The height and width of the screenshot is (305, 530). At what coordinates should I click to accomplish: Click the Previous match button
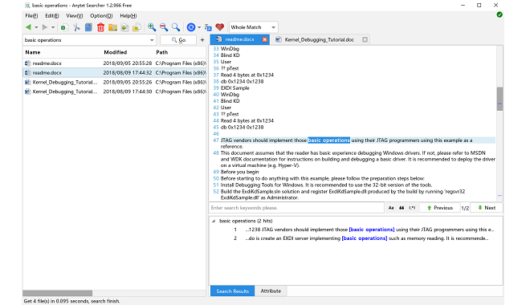point(440,208)
